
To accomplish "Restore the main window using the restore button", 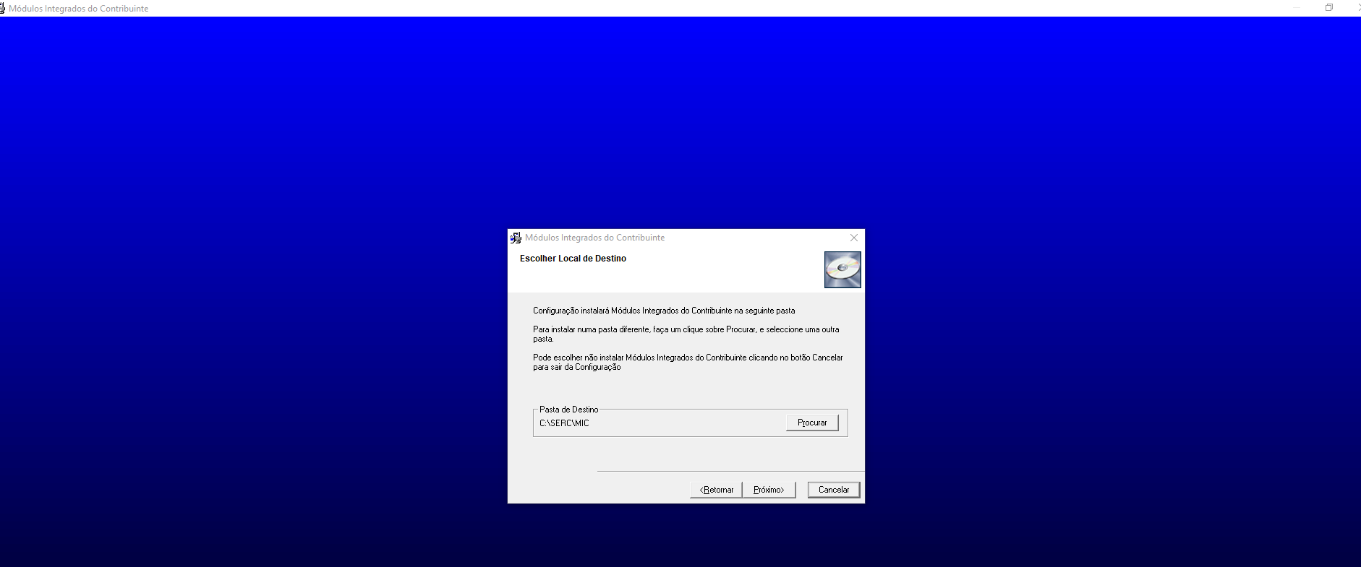I will [1328, 7].
